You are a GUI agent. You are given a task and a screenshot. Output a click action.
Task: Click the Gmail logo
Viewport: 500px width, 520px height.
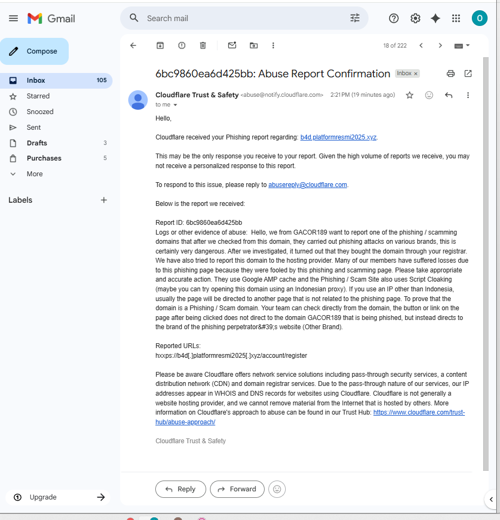click(51, 18)
